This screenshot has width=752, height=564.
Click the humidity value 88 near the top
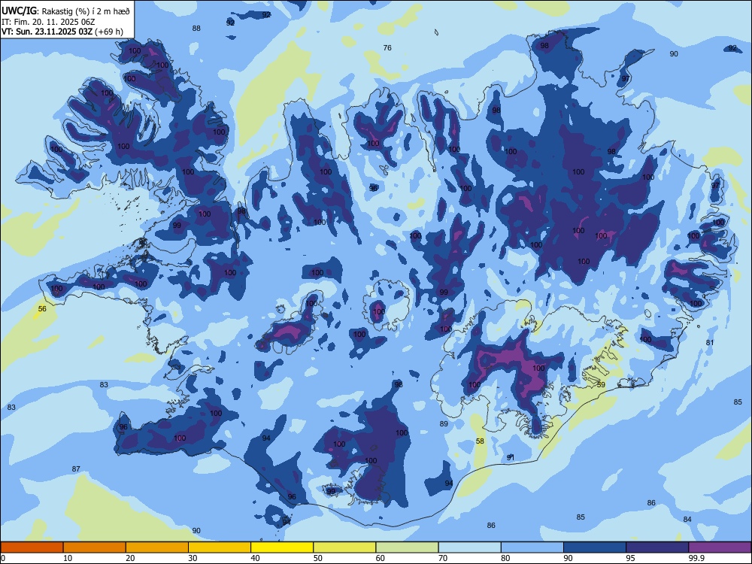click(196, 28)
